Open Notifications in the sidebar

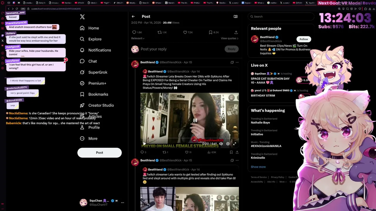95,50
